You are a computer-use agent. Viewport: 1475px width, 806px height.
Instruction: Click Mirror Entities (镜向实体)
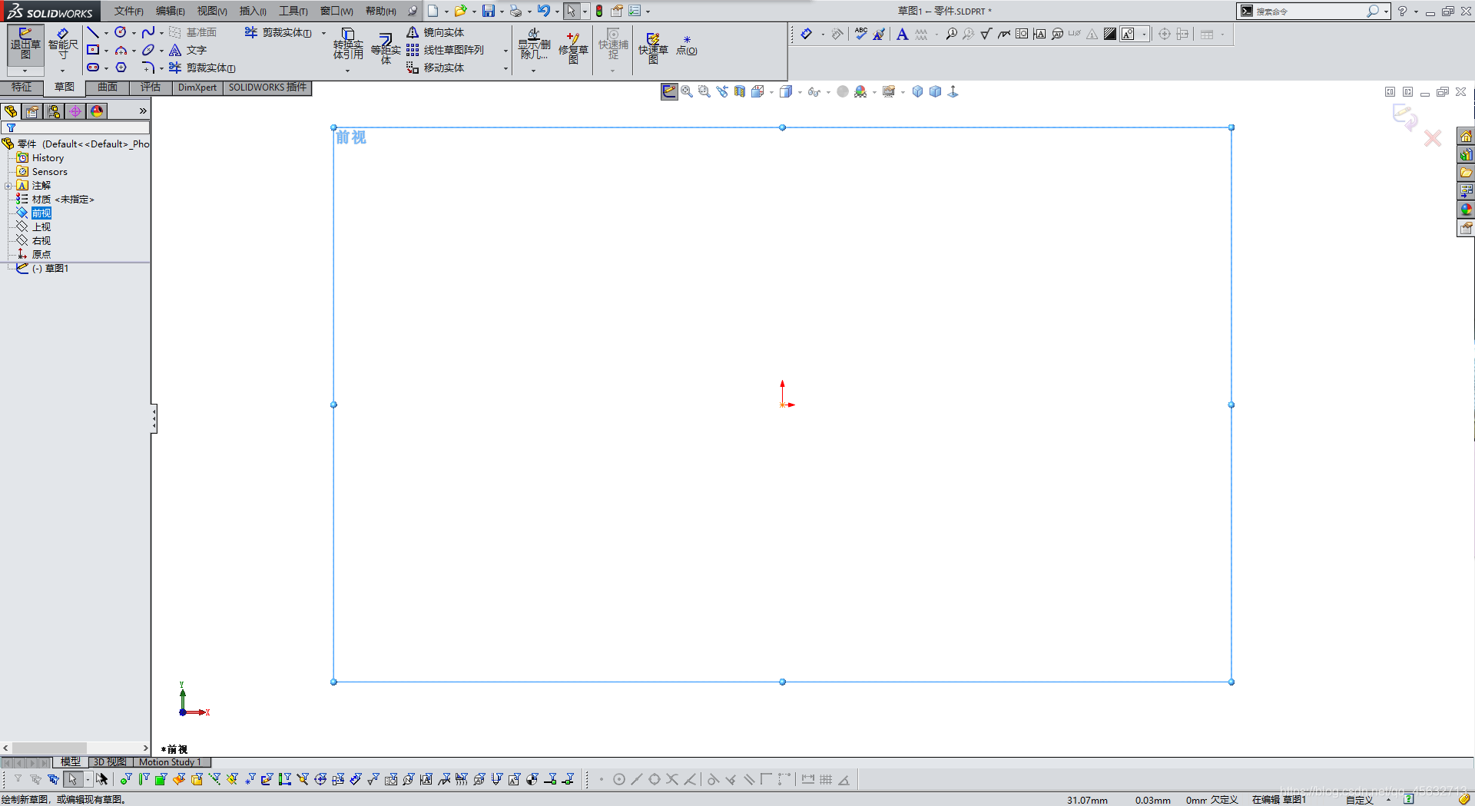coord(436,32)
